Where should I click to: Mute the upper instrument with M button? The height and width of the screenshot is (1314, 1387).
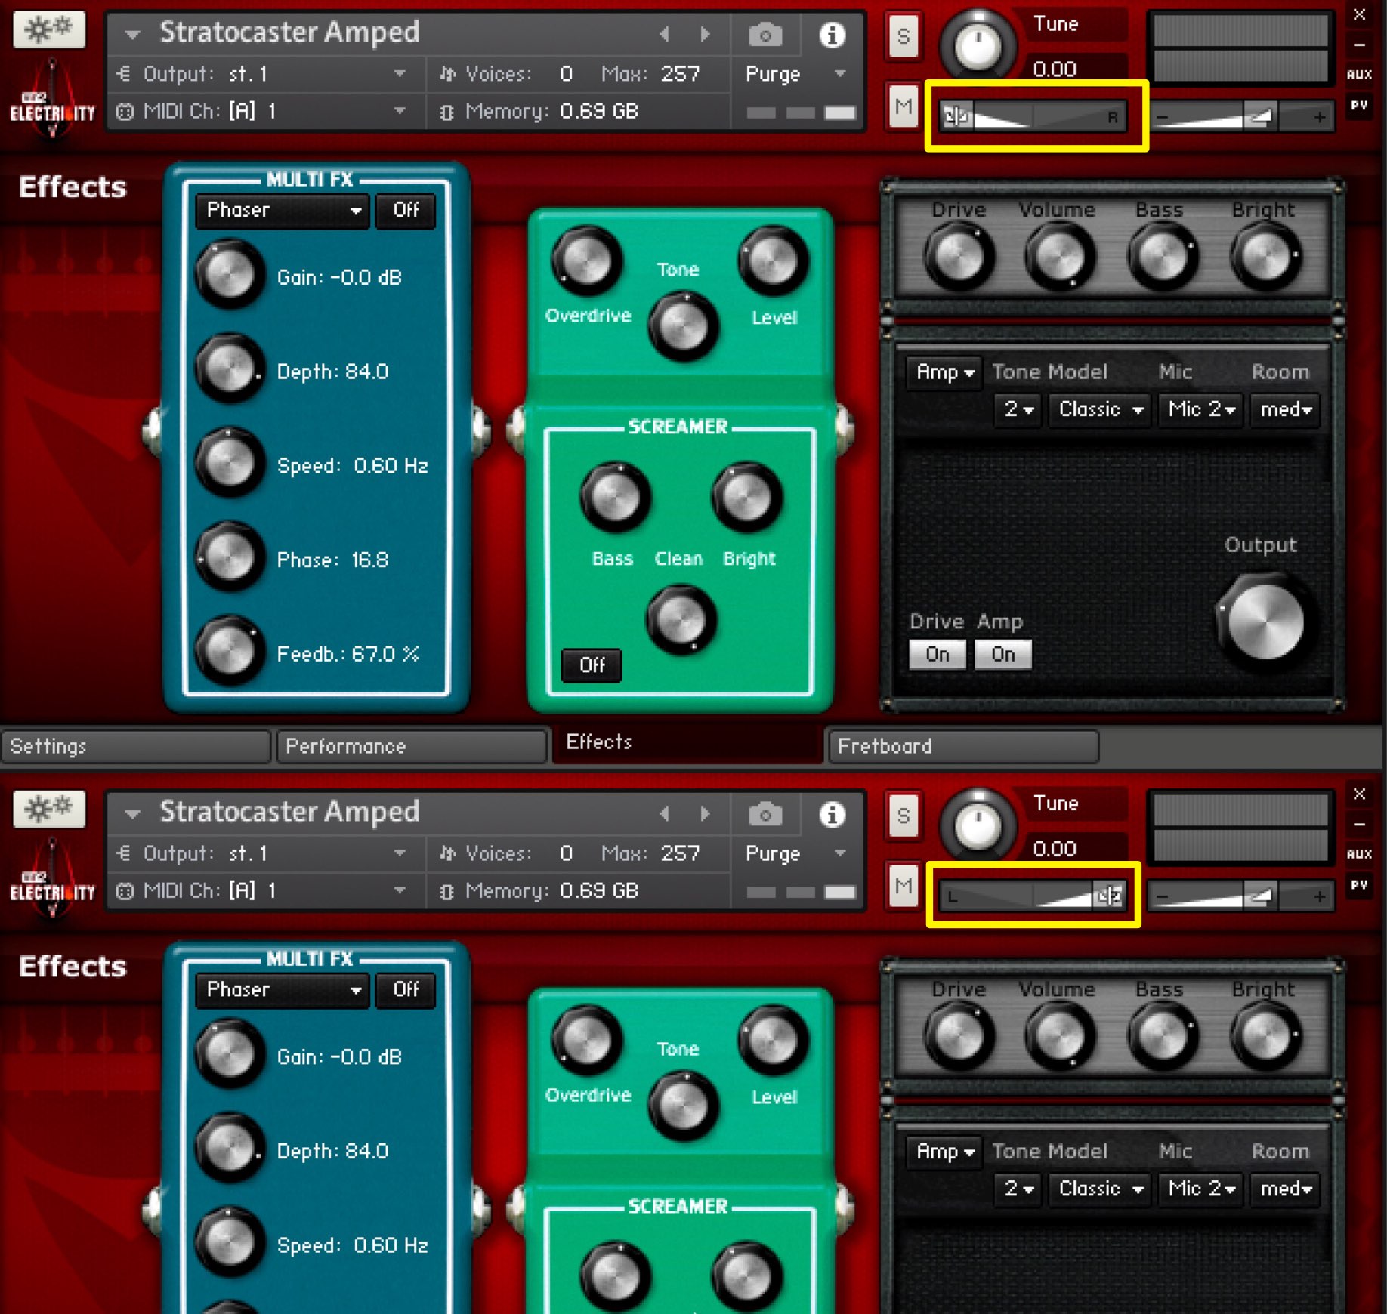[904, 107]
